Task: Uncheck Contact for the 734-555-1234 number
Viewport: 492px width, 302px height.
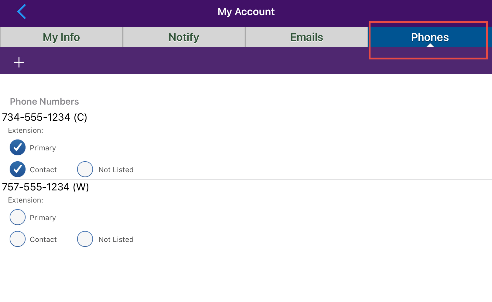Action: (18, 169)
